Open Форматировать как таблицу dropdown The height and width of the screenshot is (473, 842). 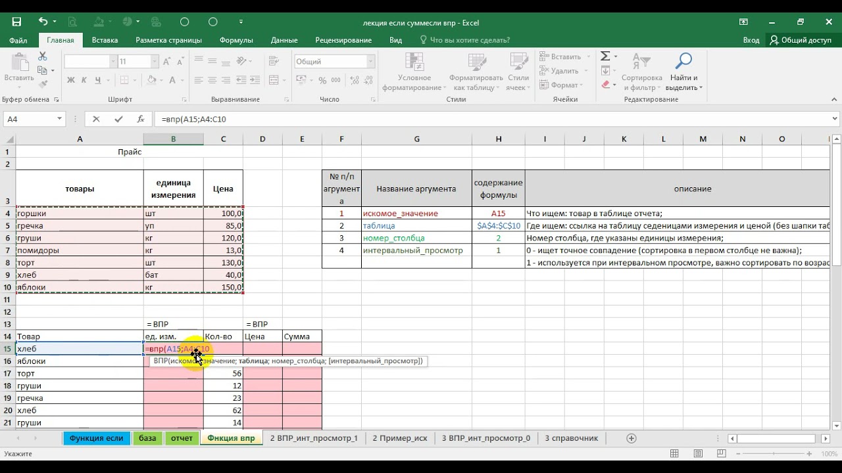tap(476, 72)
